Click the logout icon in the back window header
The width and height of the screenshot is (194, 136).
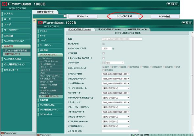176,4
